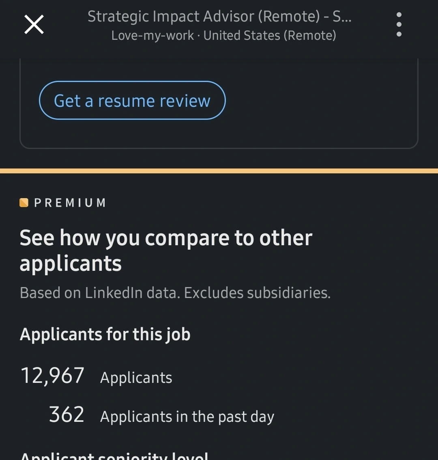Tap the Love-my-work company subtitle

click(152, 36)
